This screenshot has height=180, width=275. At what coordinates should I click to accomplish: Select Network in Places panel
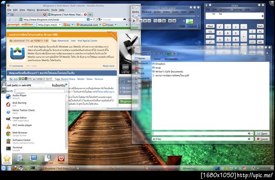(x=142, y=63)
